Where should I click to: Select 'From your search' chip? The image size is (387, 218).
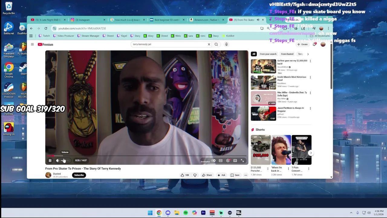pyautogui.click(x=268, y=54)
